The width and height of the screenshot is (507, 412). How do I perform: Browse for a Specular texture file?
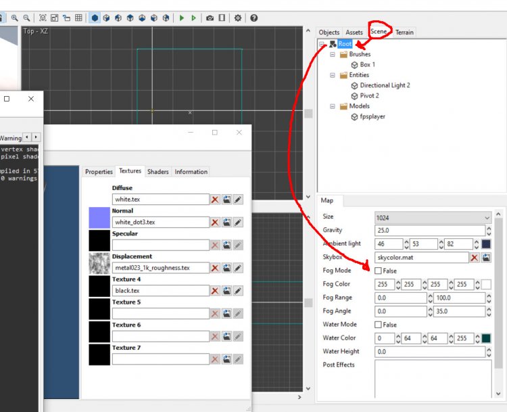226,245
